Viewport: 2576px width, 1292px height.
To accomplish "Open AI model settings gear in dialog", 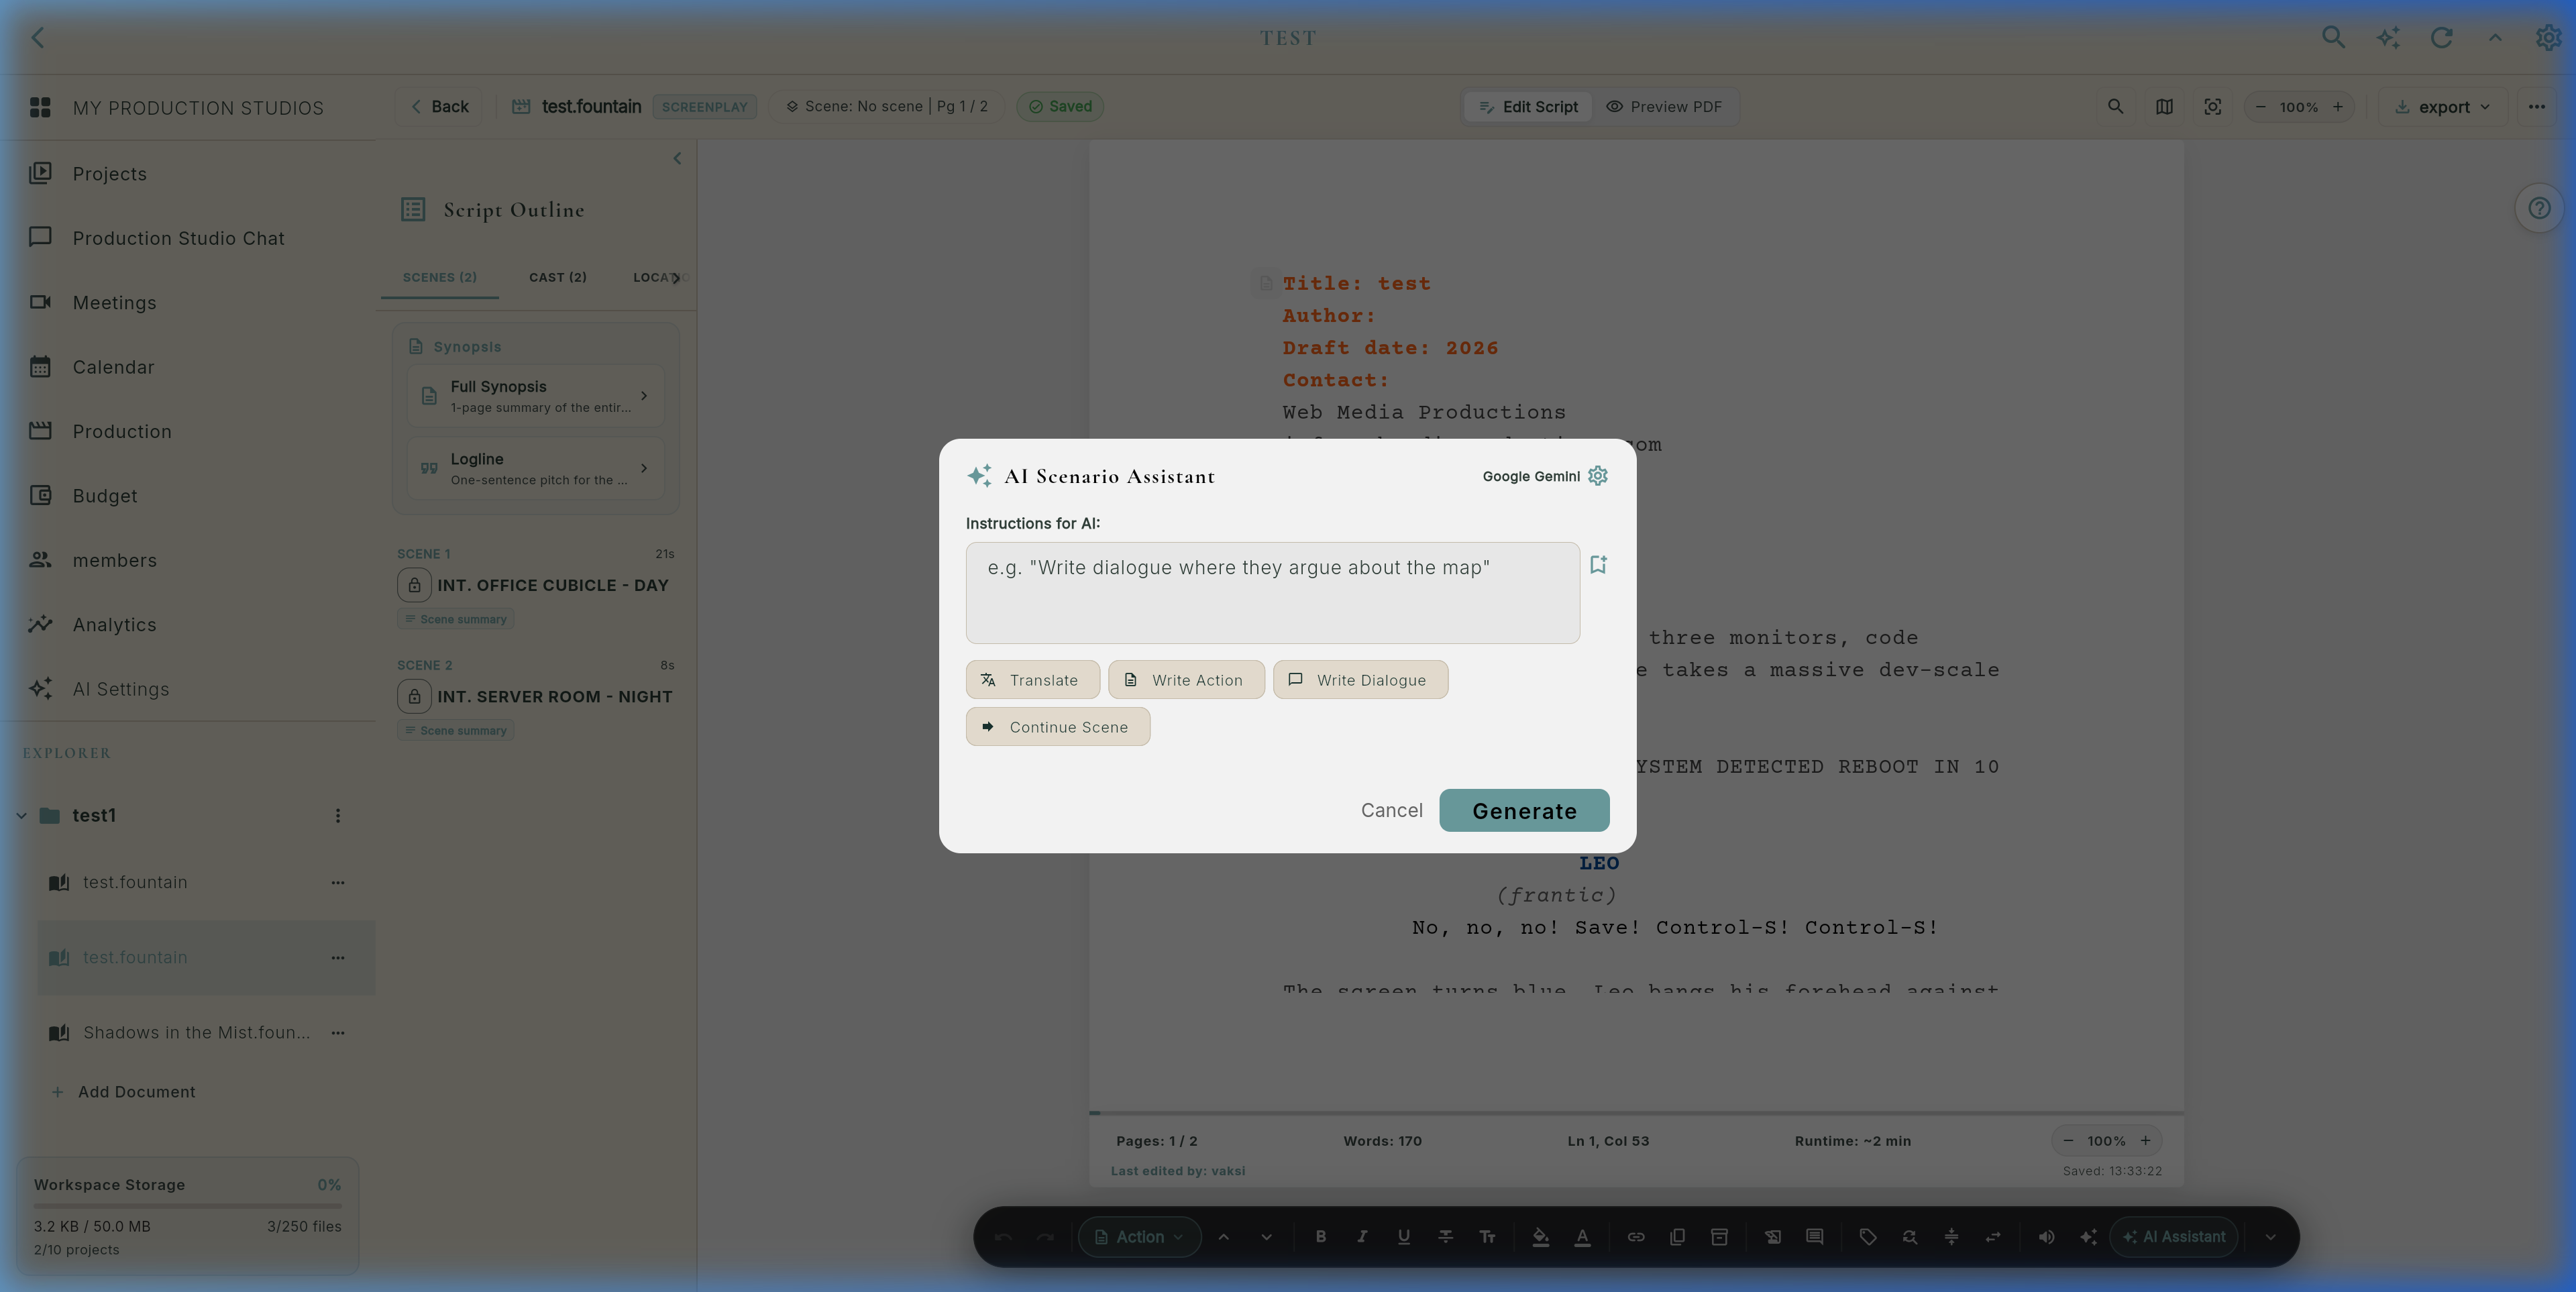I will pos(1598,476).
